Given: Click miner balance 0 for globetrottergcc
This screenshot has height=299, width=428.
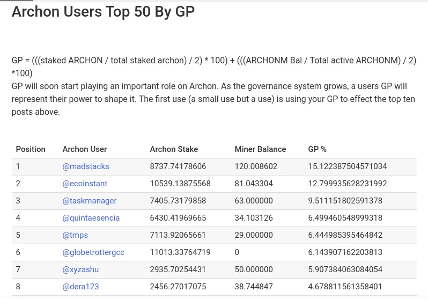Looking at the screenshot, I should coord(237,252).
